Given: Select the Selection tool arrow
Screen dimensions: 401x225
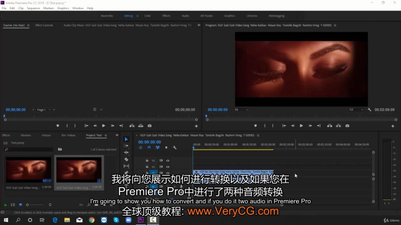Looking at the screenshot, I should click(126, 139).
